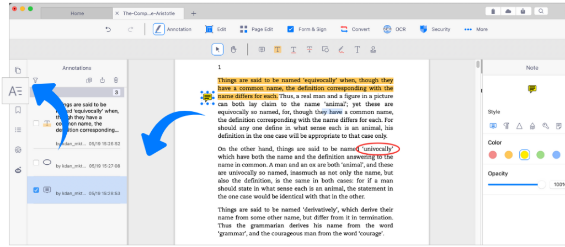Screen dimensions: 565x247
Task: Click the red oval around 'univocally'
Action: 377,149
